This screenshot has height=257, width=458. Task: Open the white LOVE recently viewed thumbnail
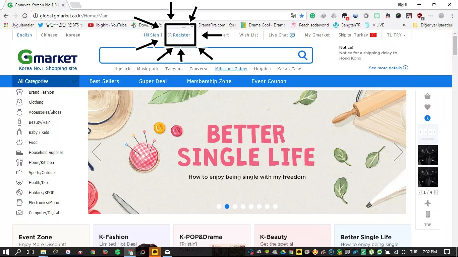[x=427, y=134]
